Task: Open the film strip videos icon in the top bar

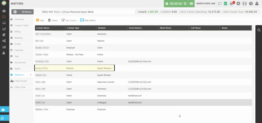Action: tap(245, 4)
